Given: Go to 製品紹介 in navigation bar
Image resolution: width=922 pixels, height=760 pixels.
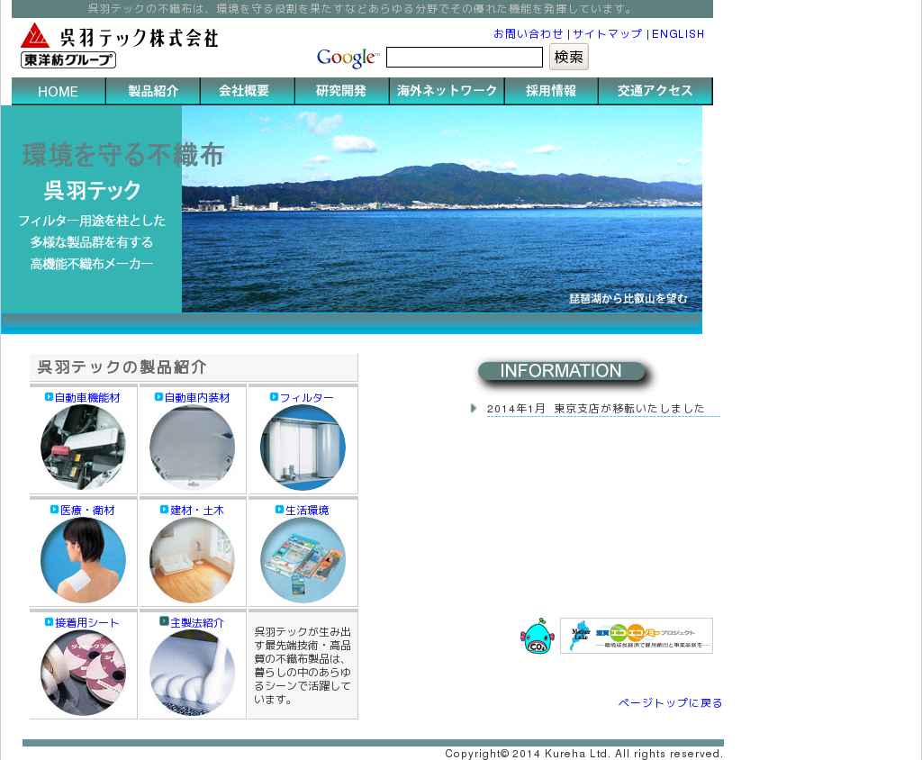Looking at the screenshot, I should pos(153,92).
